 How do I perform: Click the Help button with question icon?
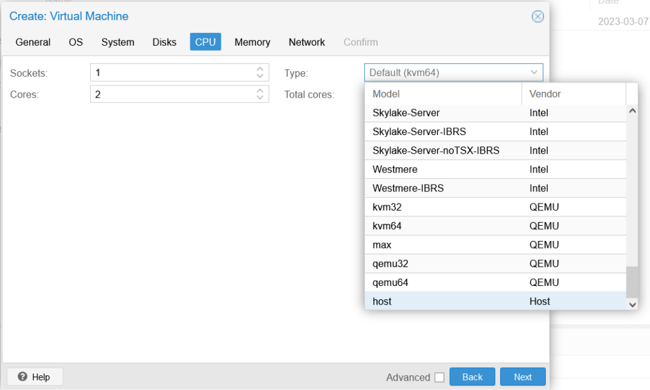34,377
